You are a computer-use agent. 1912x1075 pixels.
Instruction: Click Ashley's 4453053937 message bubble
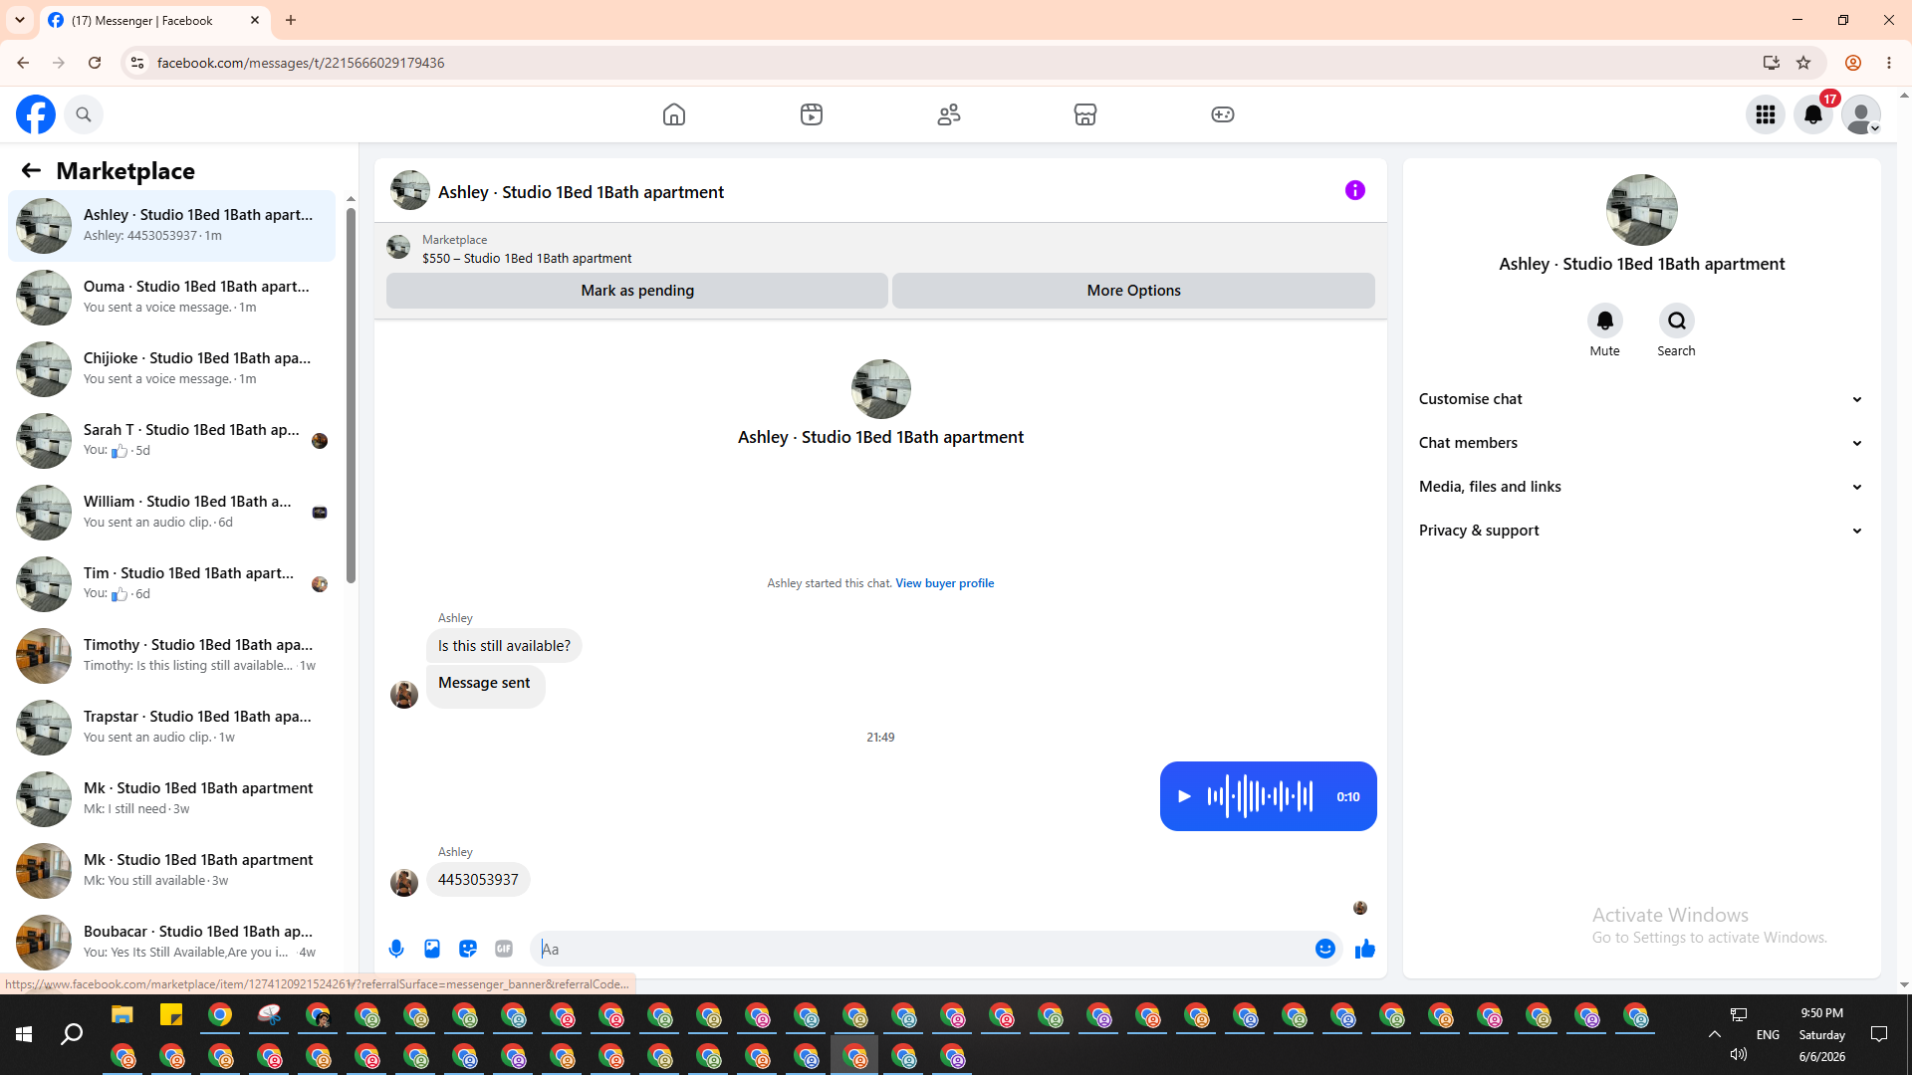tap(478, 880)
